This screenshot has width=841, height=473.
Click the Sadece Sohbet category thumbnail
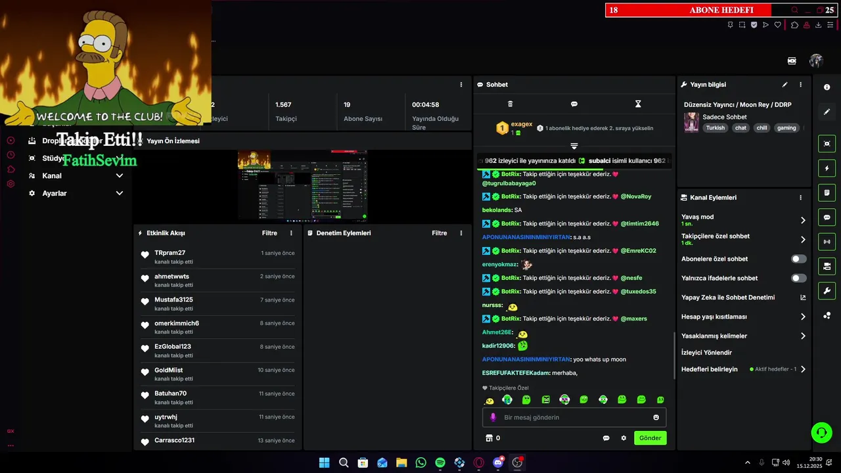coord(691,122)
